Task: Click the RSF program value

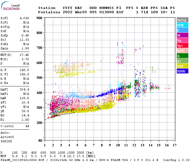Action: 120,12
